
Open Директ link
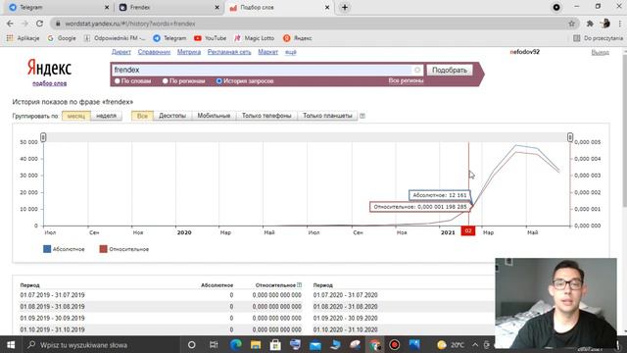coord(121,52)
